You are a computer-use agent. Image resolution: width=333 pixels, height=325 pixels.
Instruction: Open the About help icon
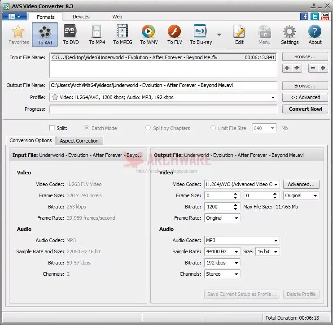click(315, 35)
